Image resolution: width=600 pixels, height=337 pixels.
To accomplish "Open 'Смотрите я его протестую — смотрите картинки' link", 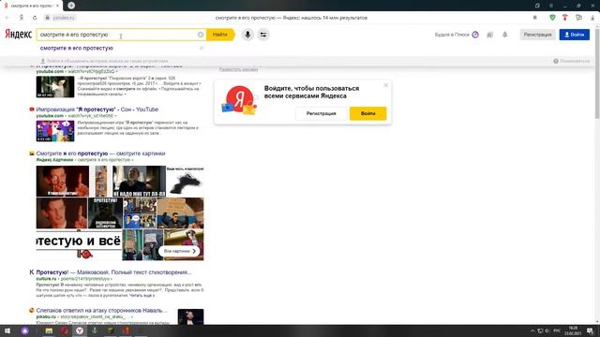I will (100, 154).
